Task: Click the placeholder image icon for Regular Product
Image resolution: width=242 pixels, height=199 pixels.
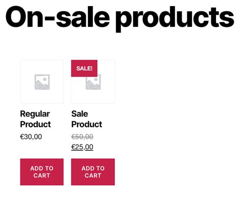Action: coord(42,82)
